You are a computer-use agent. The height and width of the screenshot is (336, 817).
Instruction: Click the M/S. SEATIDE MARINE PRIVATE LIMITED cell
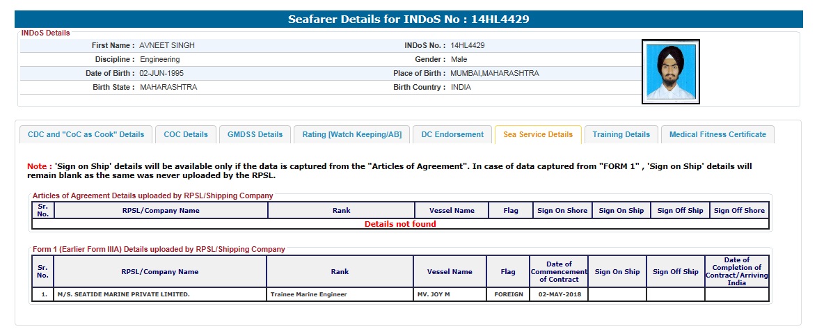click(x=124, y=294)
